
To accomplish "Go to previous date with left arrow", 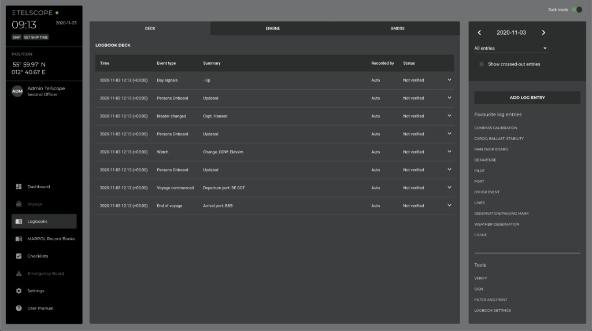I will point(479,33).
